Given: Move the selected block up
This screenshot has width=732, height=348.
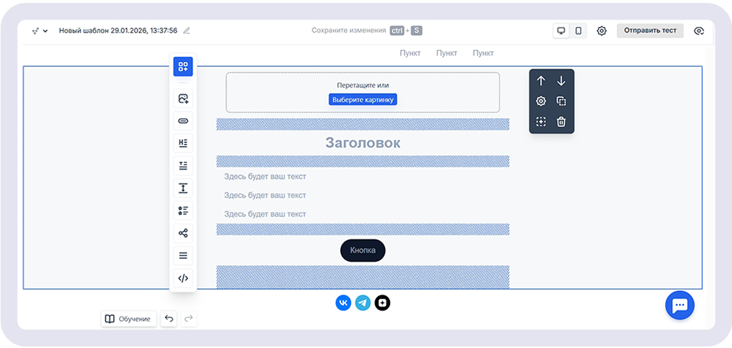Looking at the screenshot, I should pos(541,81).
